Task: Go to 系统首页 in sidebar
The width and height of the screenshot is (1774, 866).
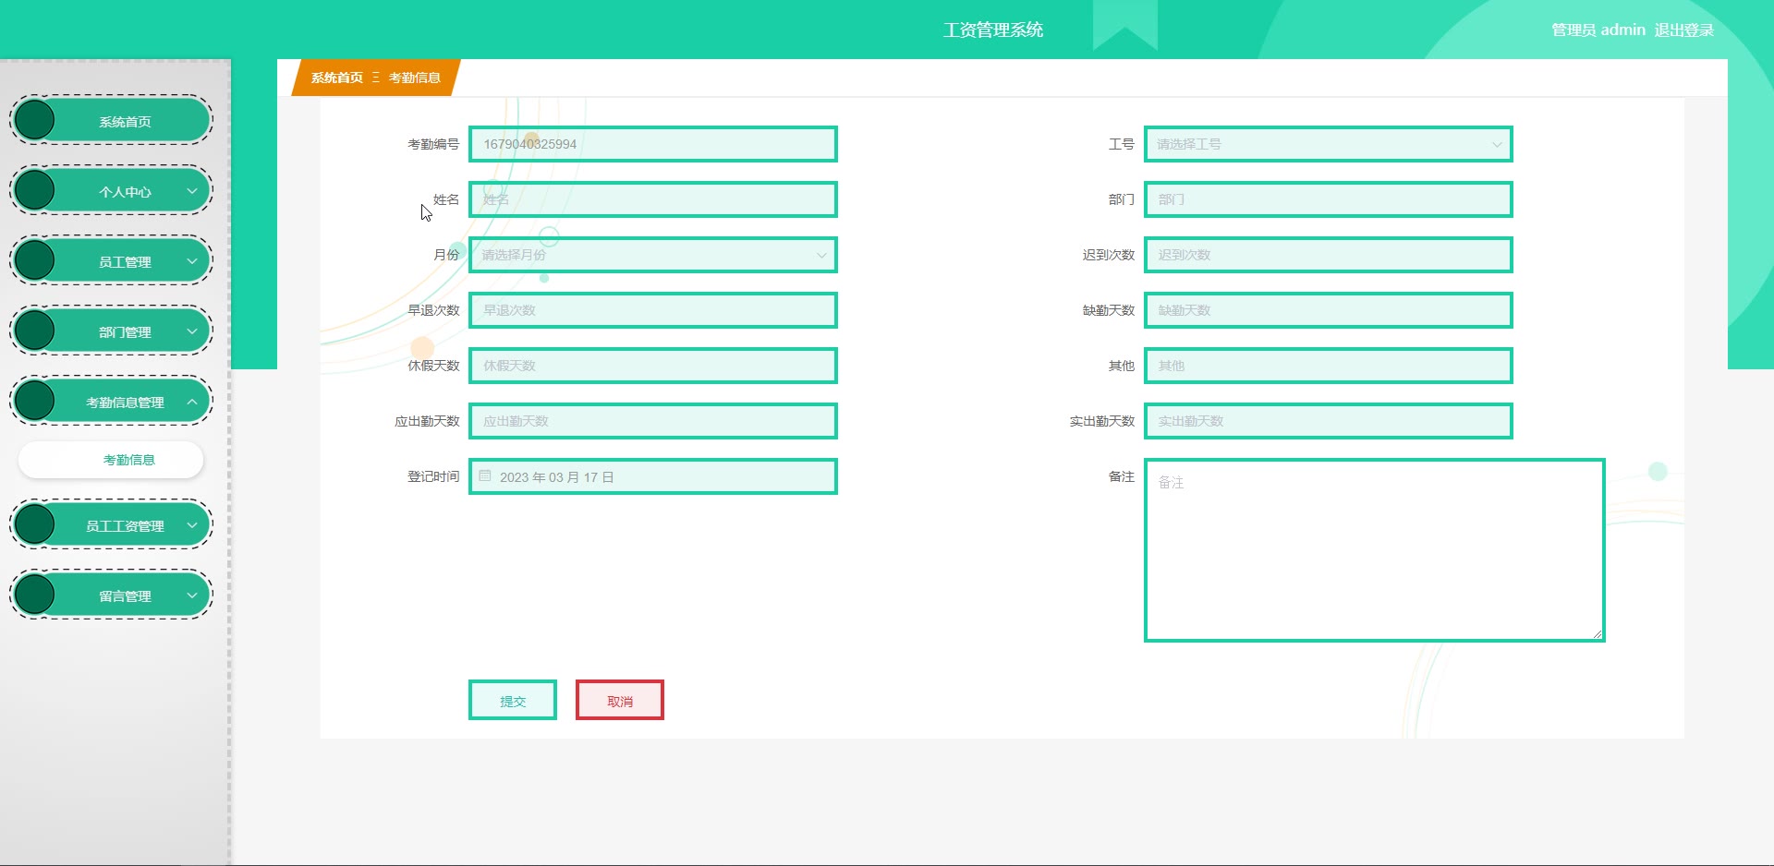Action: [111, 121]
